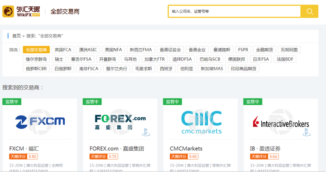Click the WikiFX eagle logo icon
The image size is (326, 172).
click(x=8, y=11)
